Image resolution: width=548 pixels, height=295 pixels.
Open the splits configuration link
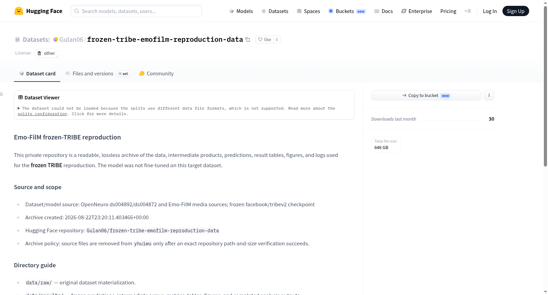point(42,114)
